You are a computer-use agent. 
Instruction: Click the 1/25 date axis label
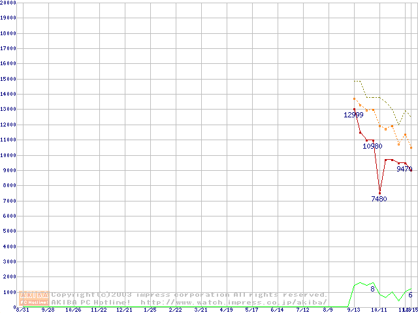(150, 310)
